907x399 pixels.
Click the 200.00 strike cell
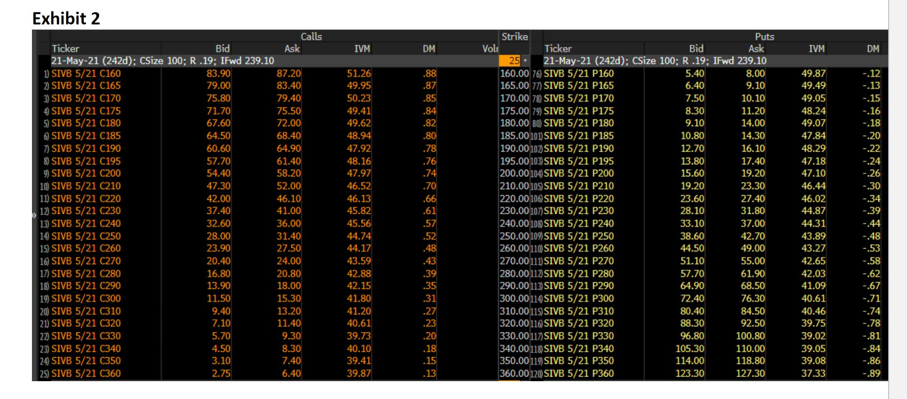click(514, 173)
